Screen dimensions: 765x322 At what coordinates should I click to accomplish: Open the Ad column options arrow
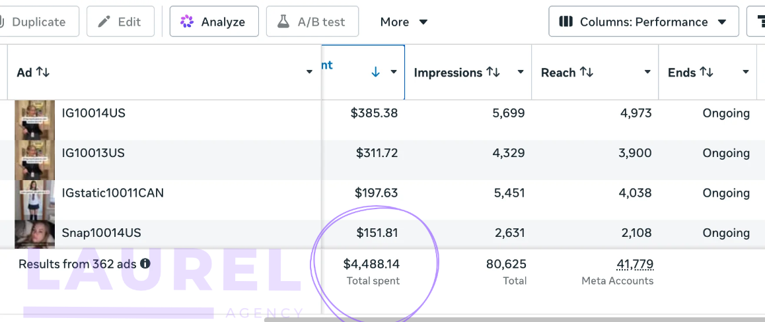pos(309,72)
